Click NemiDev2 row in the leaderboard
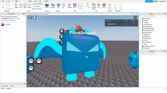 121,24
